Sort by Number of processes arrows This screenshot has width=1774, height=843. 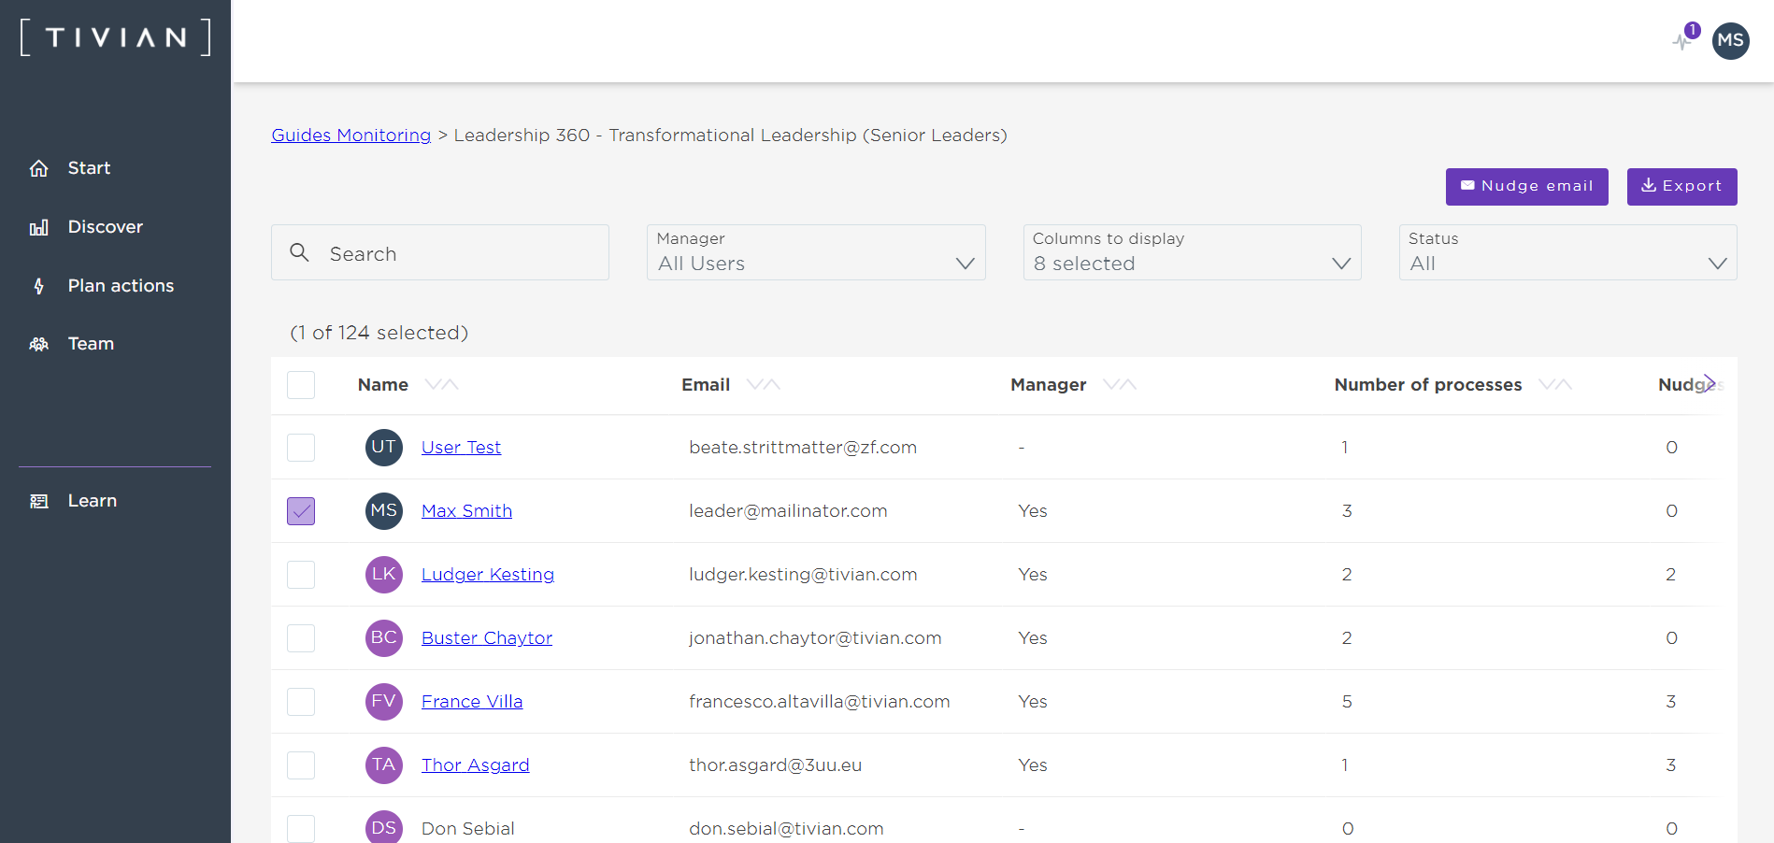coord(1555,384)
